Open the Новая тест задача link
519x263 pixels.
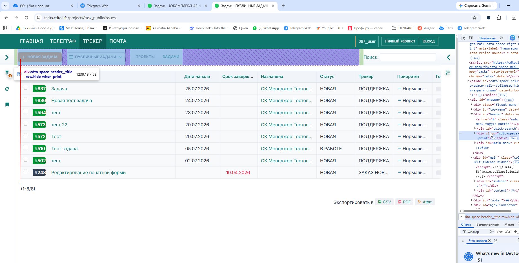[72, 100]
